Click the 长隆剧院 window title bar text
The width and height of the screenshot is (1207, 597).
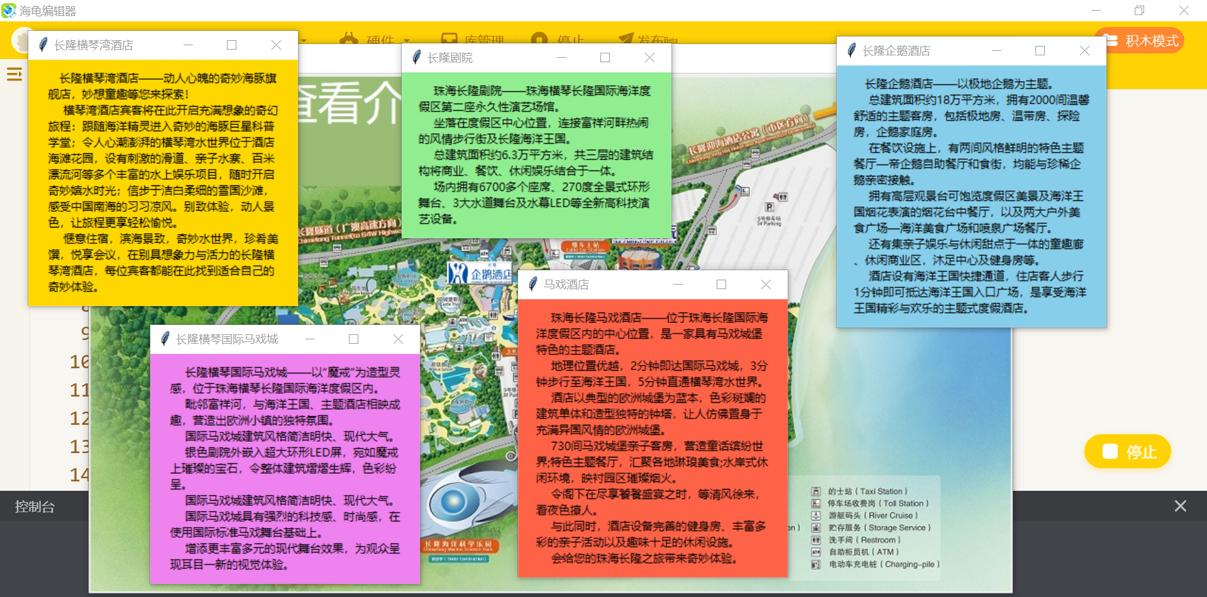pos(450,58)
